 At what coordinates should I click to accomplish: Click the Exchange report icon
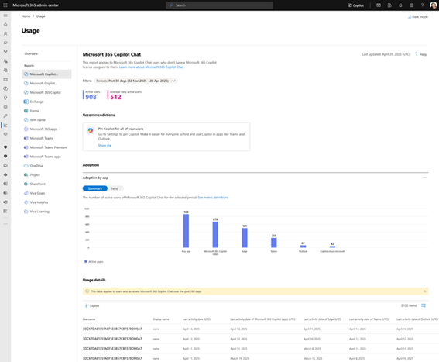pyautogui.click(x=26, y=102)
